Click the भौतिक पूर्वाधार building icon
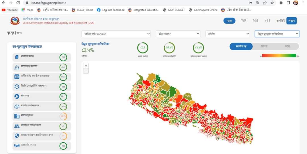Screen dimensions: 307x154 tap(17, 116)
